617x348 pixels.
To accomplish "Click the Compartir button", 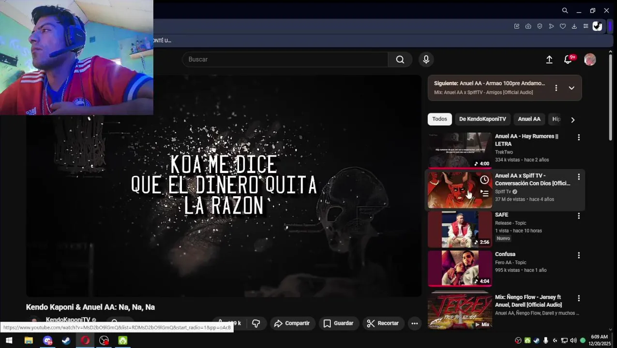I will [x=292, y=323].
